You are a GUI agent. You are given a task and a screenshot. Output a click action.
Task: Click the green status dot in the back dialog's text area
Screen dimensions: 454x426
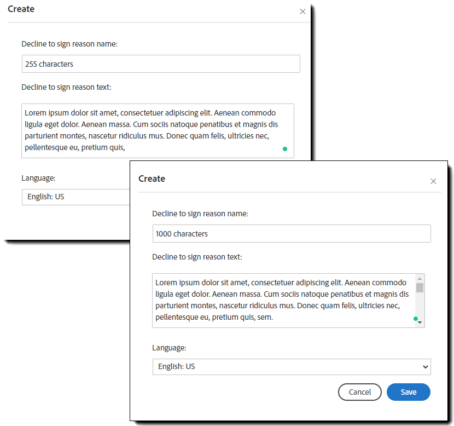click(x=284, y=149)
